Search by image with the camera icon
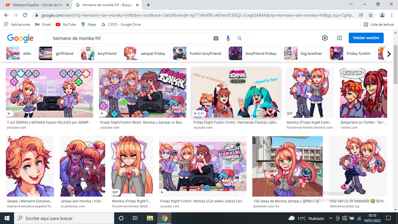 click(x=216, y=38)
